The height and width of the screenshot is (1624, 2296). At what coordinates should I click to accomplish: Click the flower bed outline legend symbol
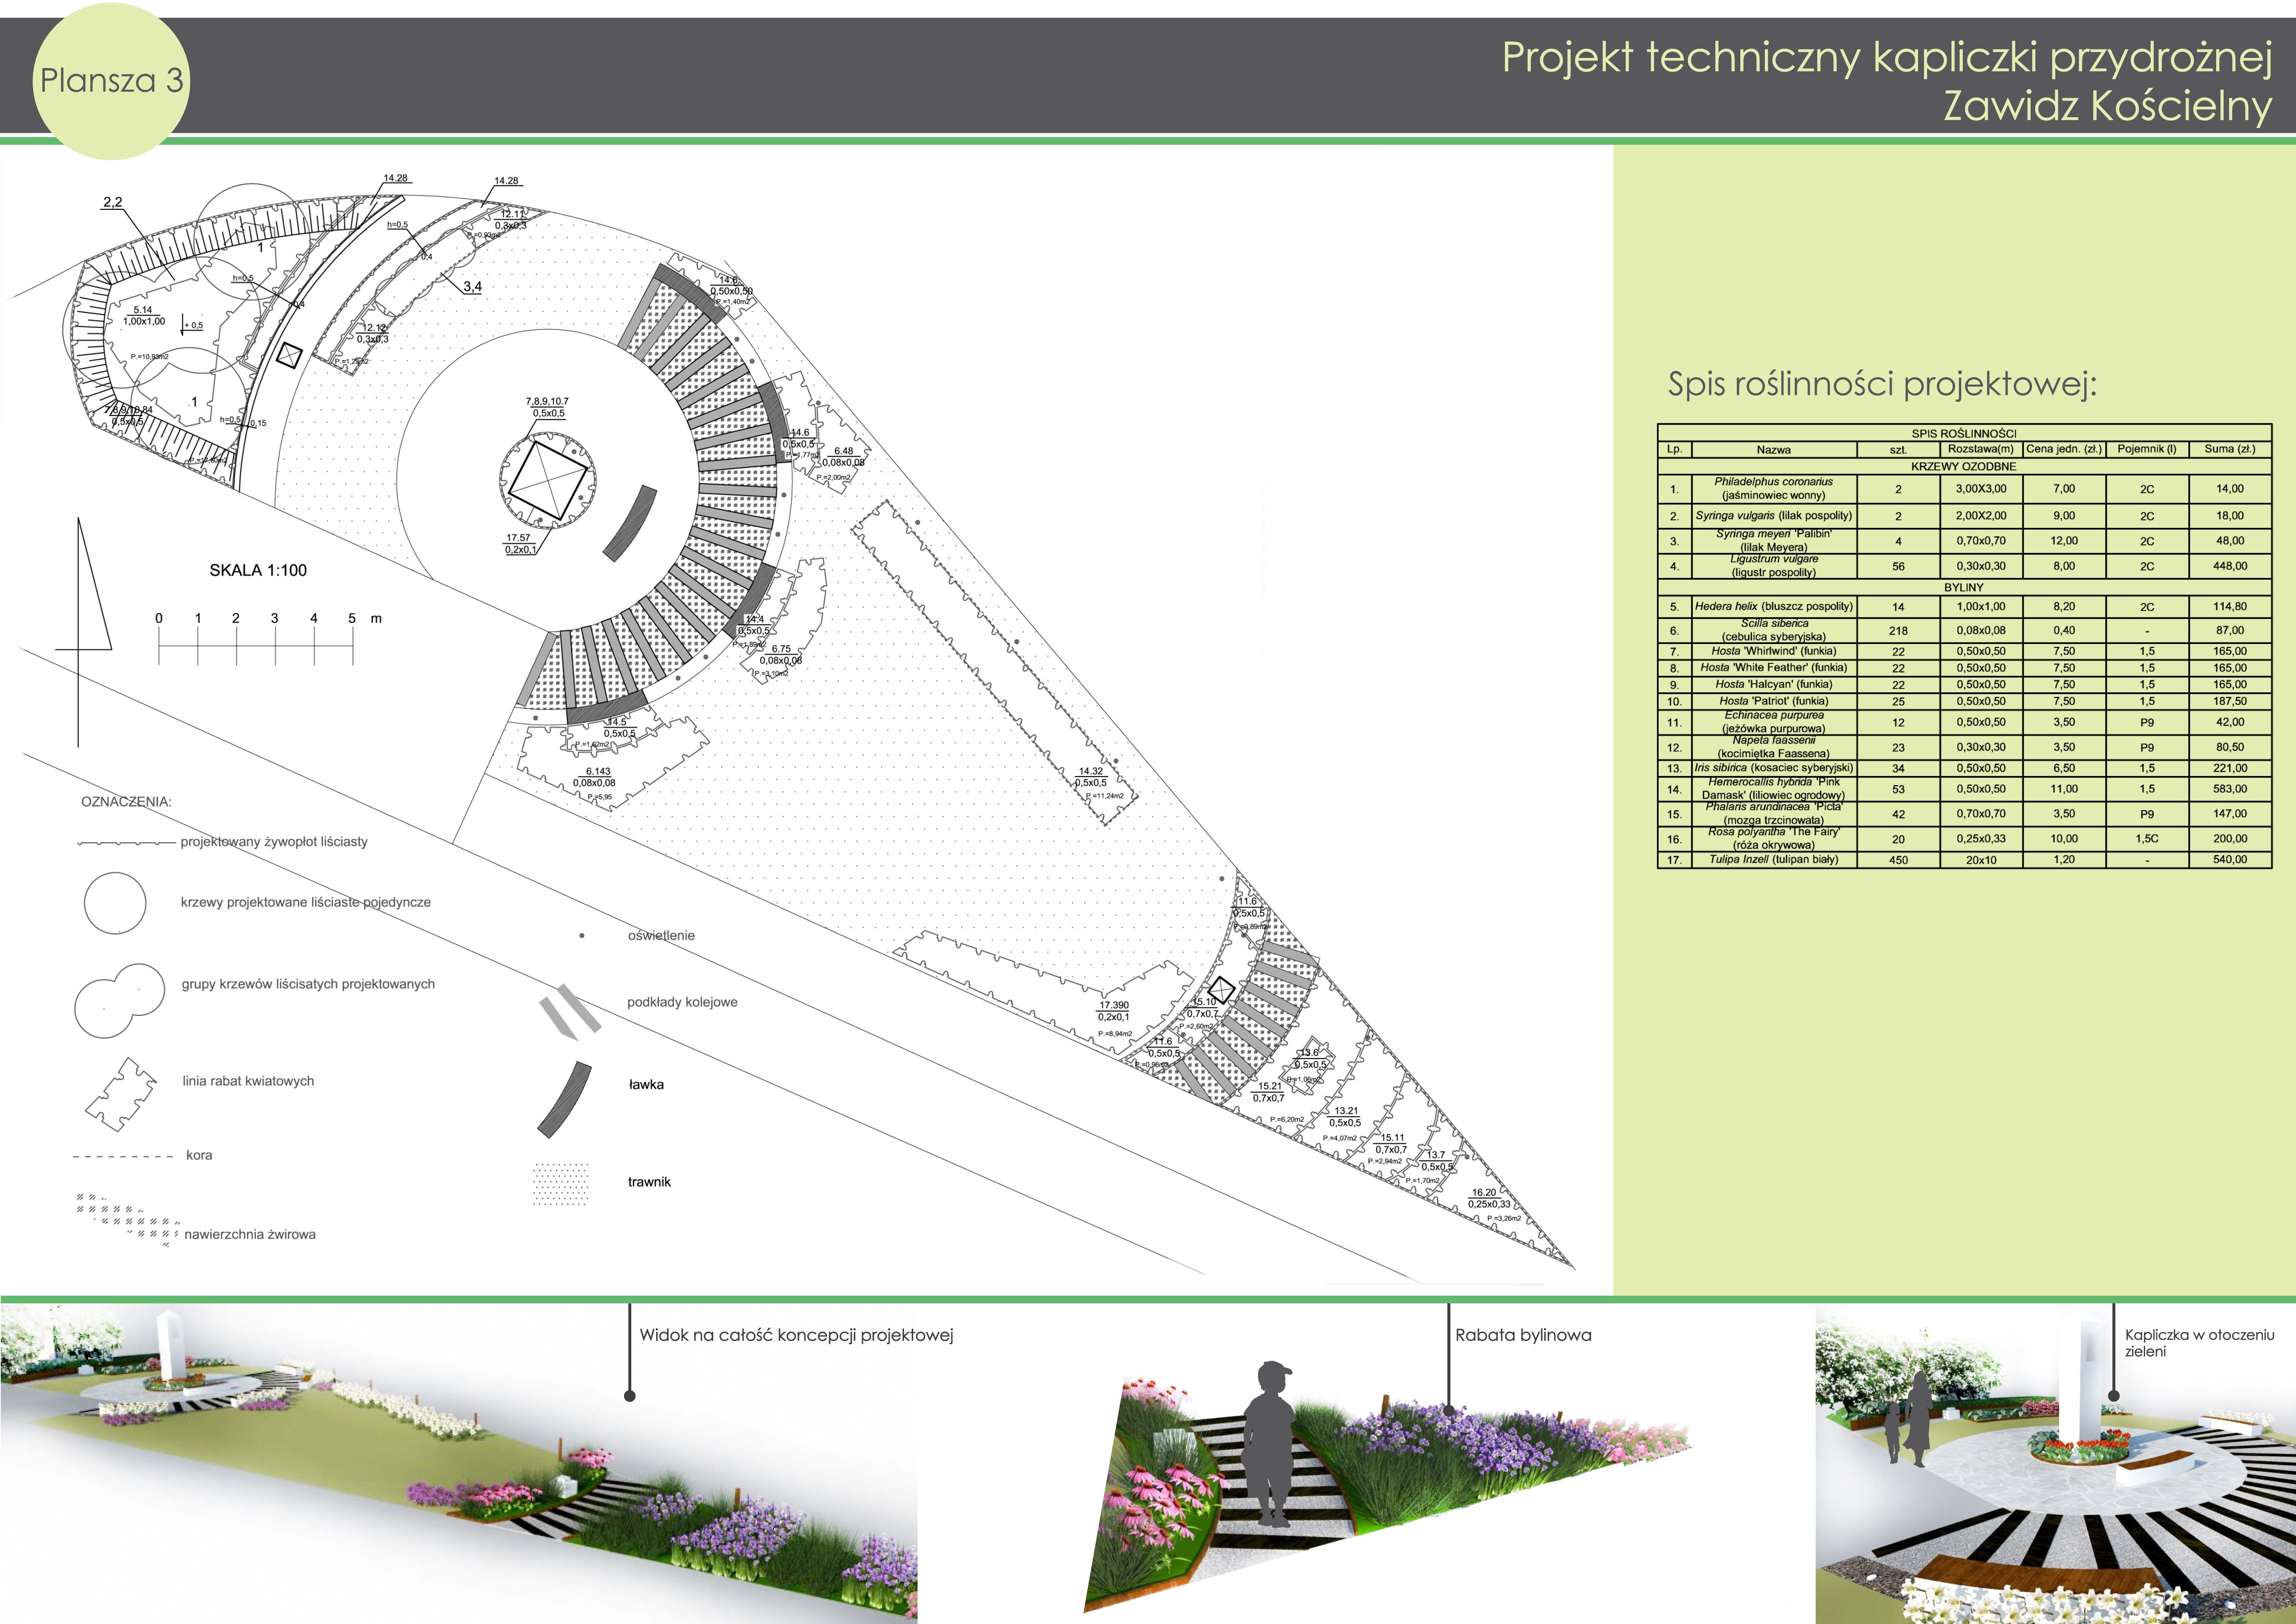[121, 1095]
